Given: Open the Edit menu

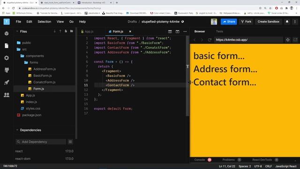Looking at the screenshot, I should 29,22.
